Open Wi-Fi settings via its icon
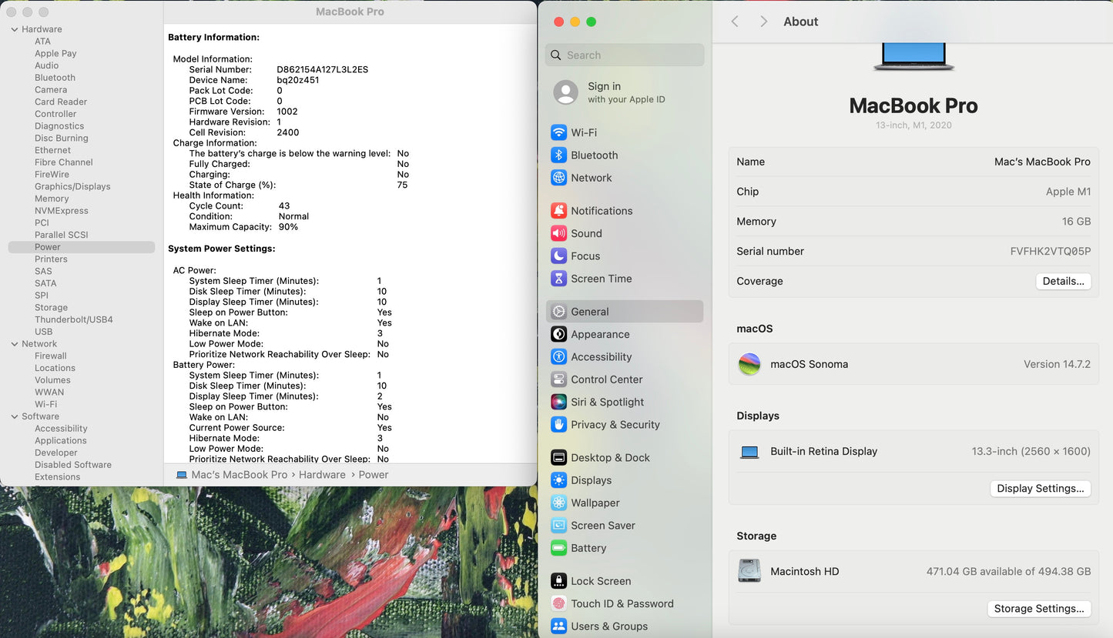The height and width of the screenshot is (638, 1113). click(x=558, y=132)
